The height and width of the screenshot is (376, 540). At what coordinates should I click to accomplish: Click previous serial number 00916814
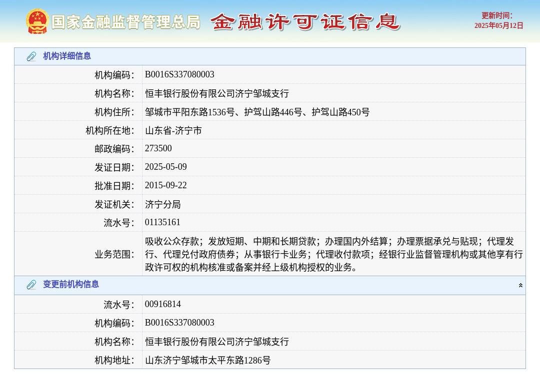coord(162,304)
